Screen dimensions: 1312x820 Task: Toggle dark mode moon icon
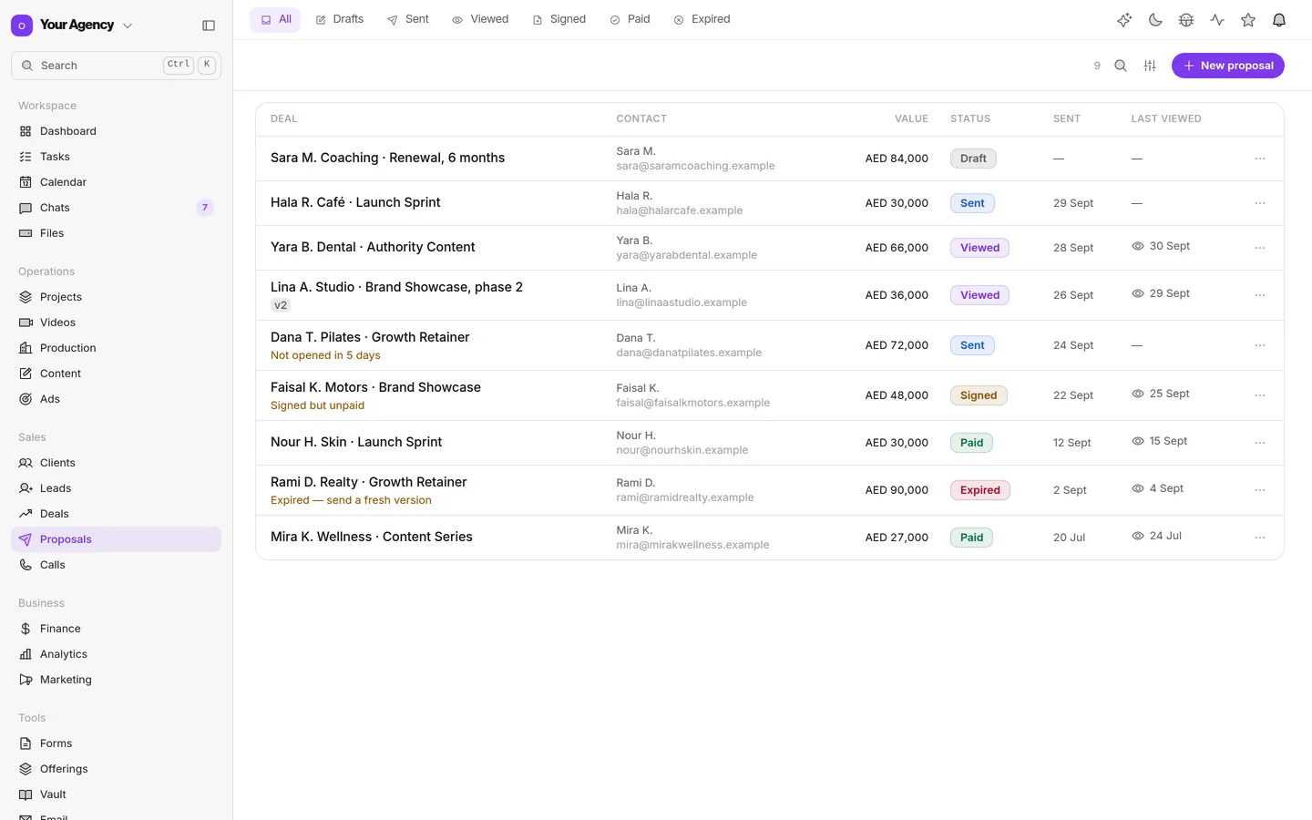(x=1155, y=20)
